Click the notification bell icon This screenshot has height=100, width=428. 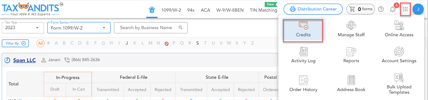tap(393, 9)
